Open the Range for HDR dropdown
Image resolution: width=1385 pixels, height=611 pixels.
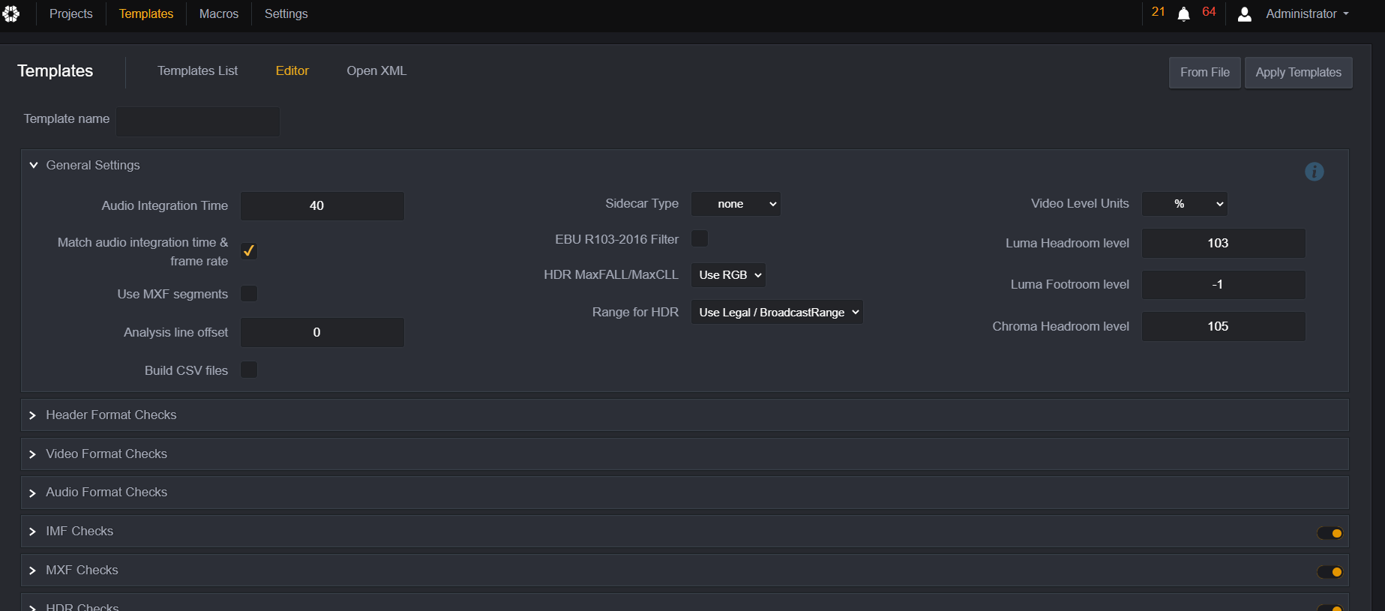point(777,313)
